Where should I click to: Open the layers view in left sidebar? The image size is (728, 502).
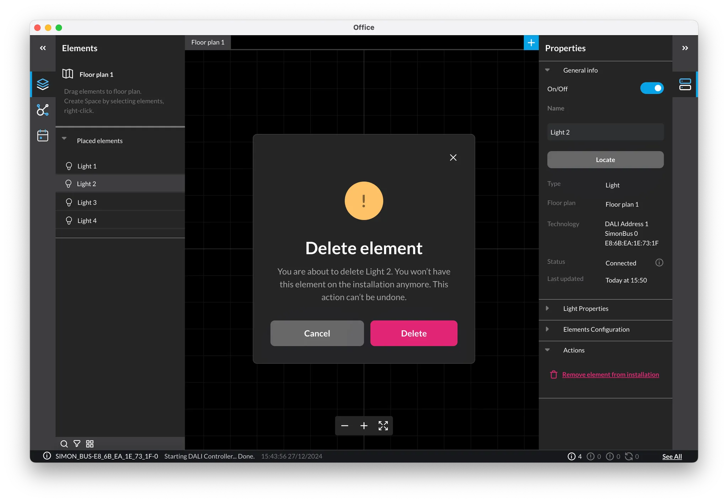point(43,84)
